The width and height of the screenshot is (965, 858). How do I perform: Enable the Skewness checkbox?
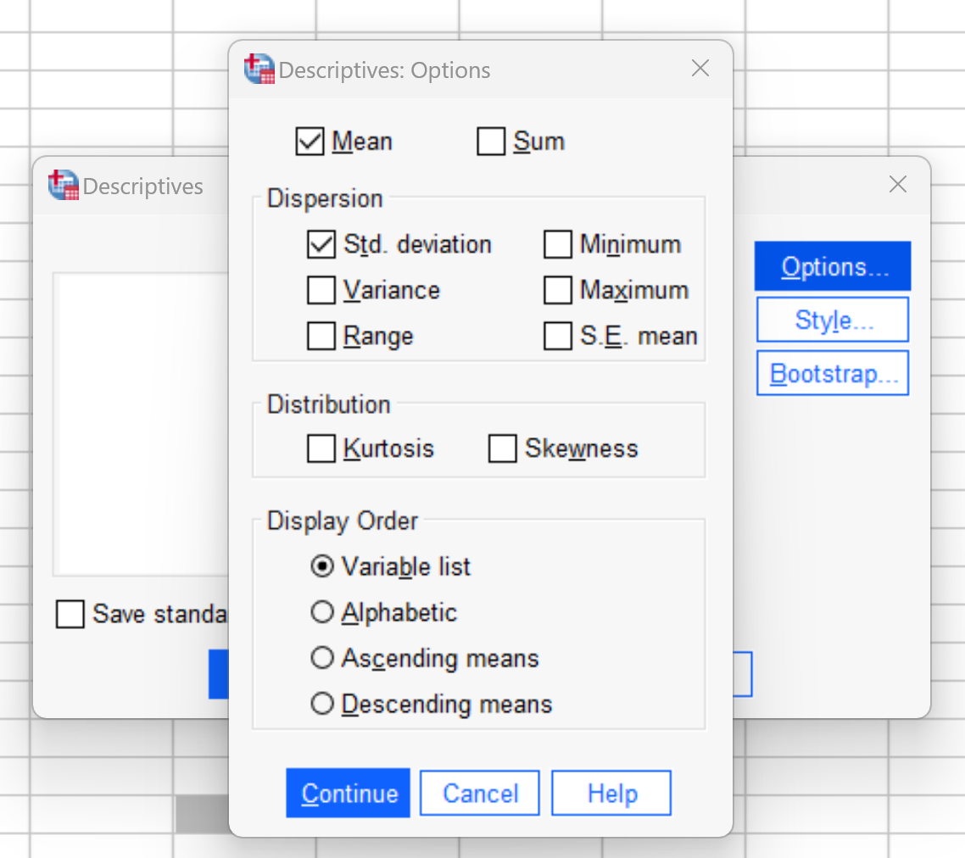point(502,448)
